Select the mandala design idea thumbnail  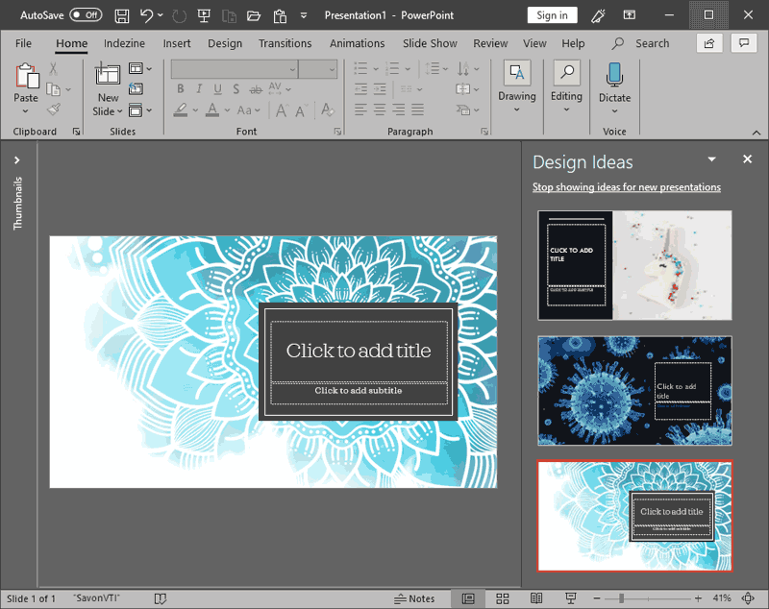point(634,516)
